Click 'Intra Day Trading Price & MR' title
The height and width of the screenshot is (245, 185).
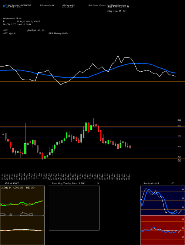tap(68, 183)
